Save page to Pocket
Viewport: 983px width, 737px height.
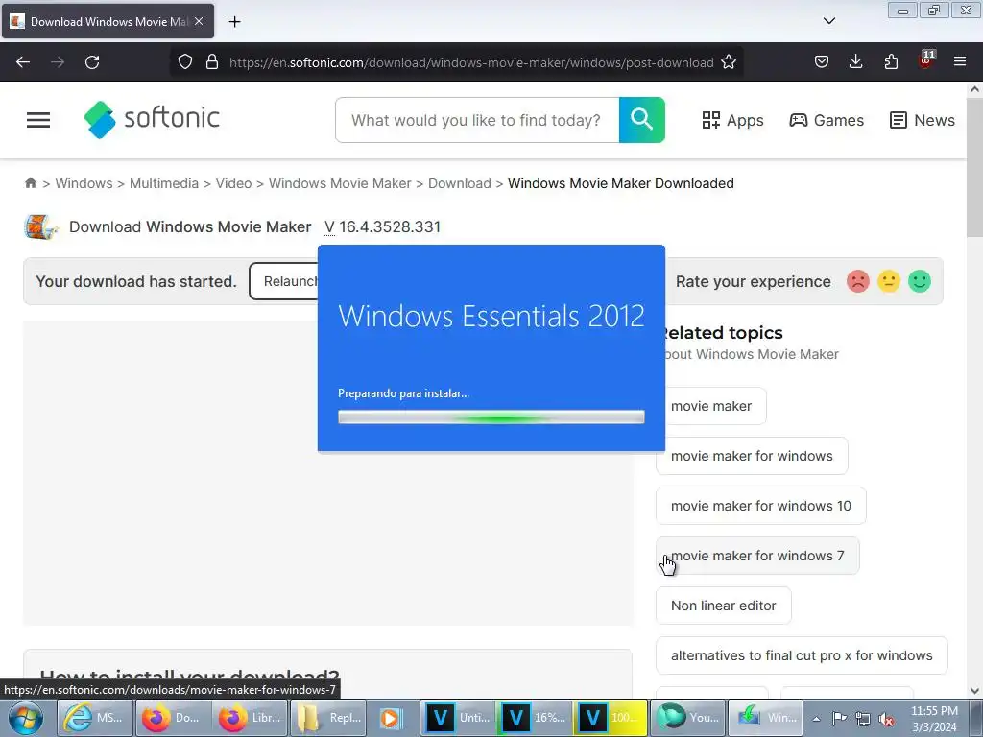822,62
